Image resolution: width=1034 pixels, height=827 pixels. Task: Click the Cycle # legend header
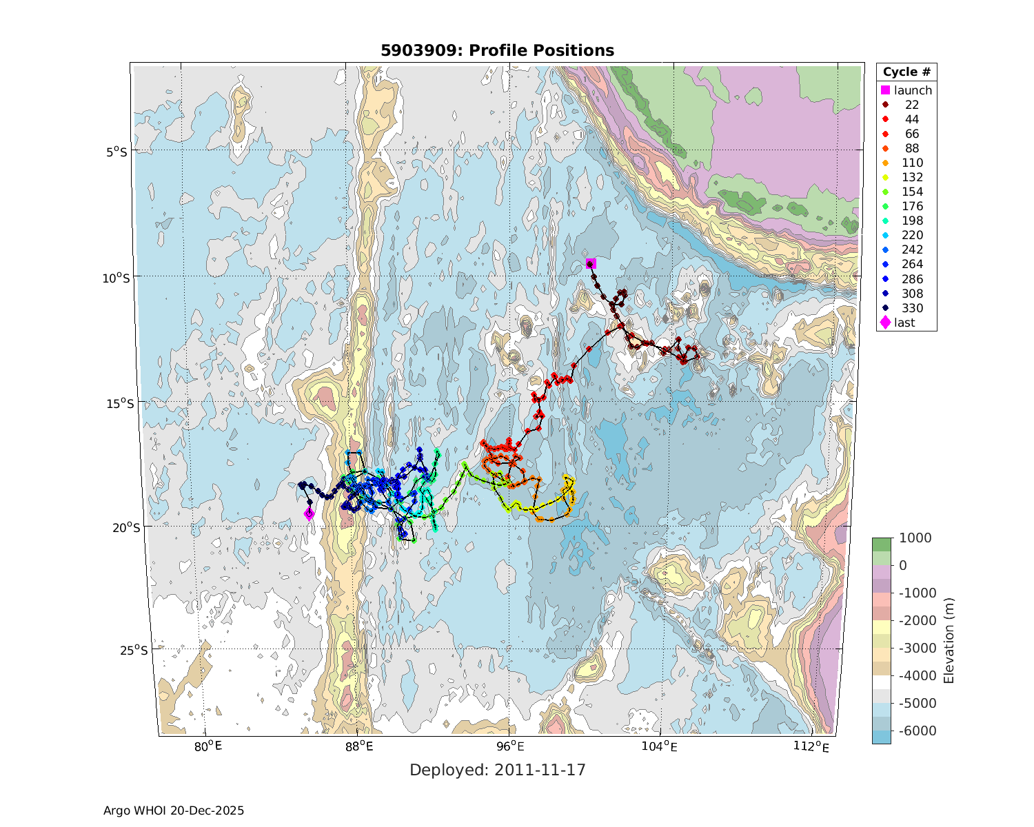pos(906,72)
